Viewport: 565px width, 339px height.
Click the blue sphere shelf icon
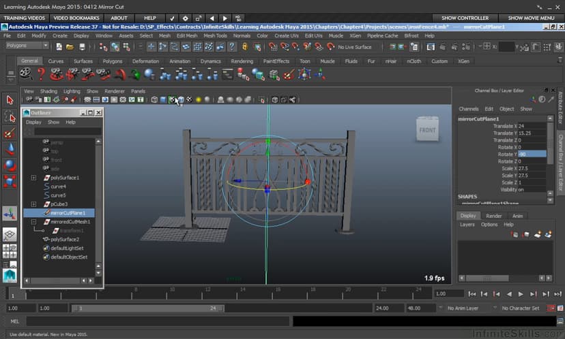149,74
